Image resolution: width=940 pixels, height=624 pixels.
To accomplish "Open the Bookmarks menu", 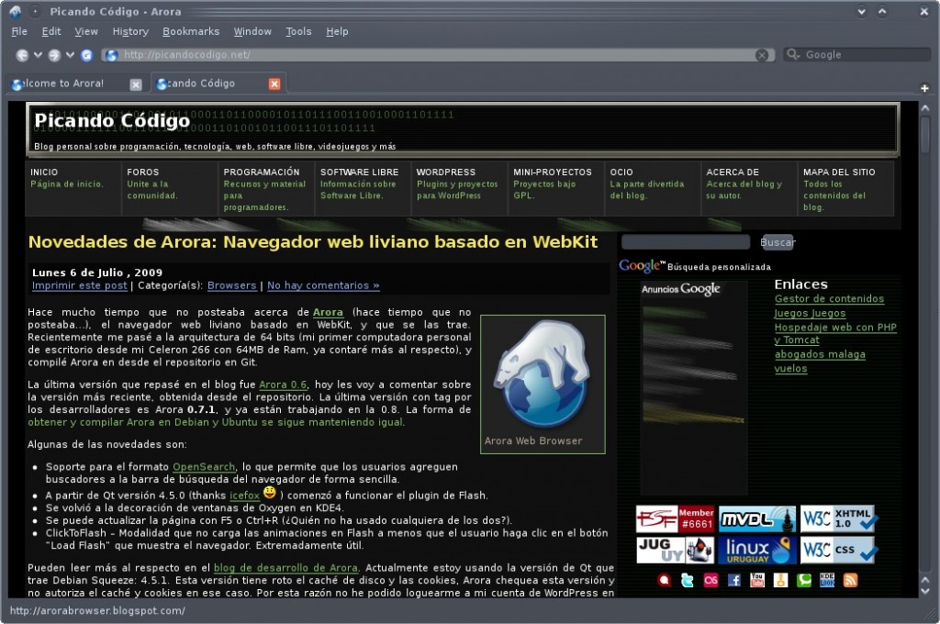I will click(x=191, y=30).
